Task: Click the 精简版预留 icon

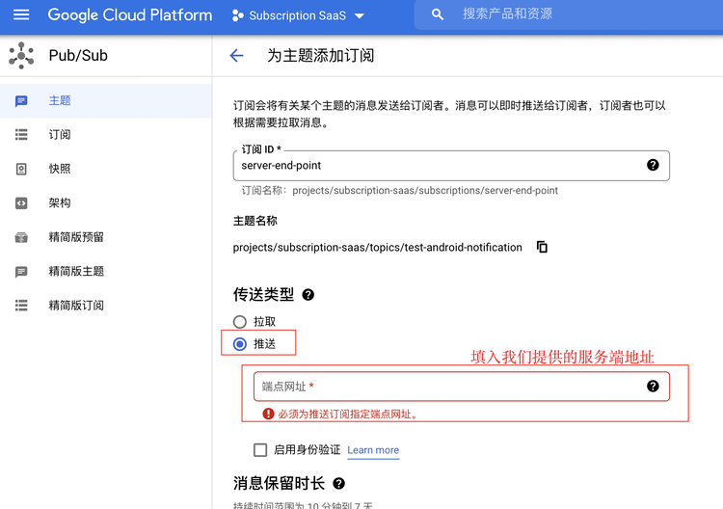Action: (x=21, y=237)
